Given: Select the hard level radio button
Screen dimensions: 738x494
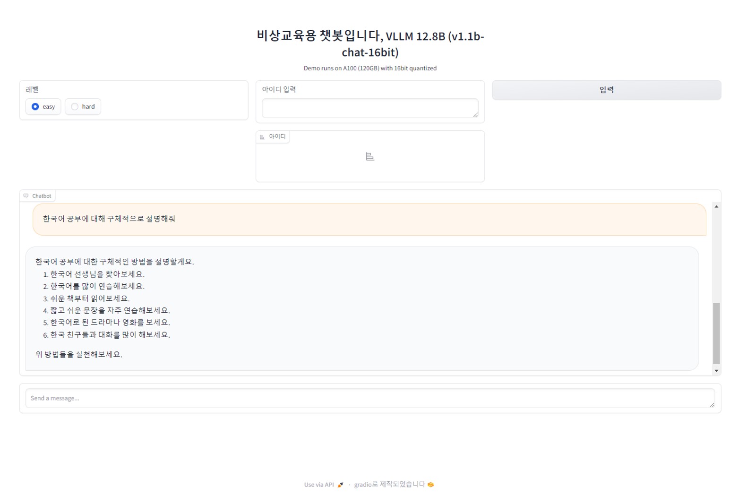Looking at the screenshot, I should (x=75, y=107).
